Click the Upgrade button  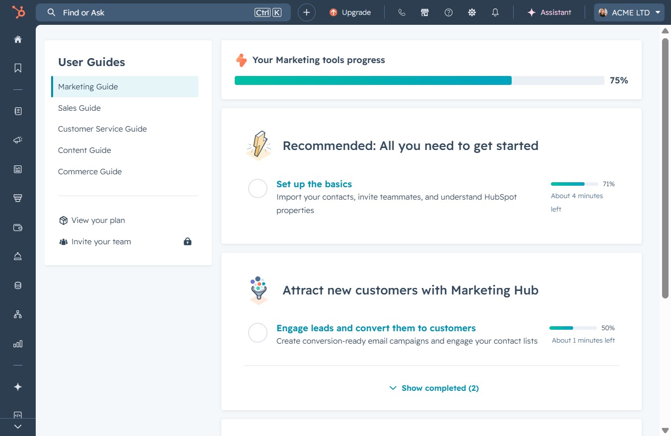point(350,12)
